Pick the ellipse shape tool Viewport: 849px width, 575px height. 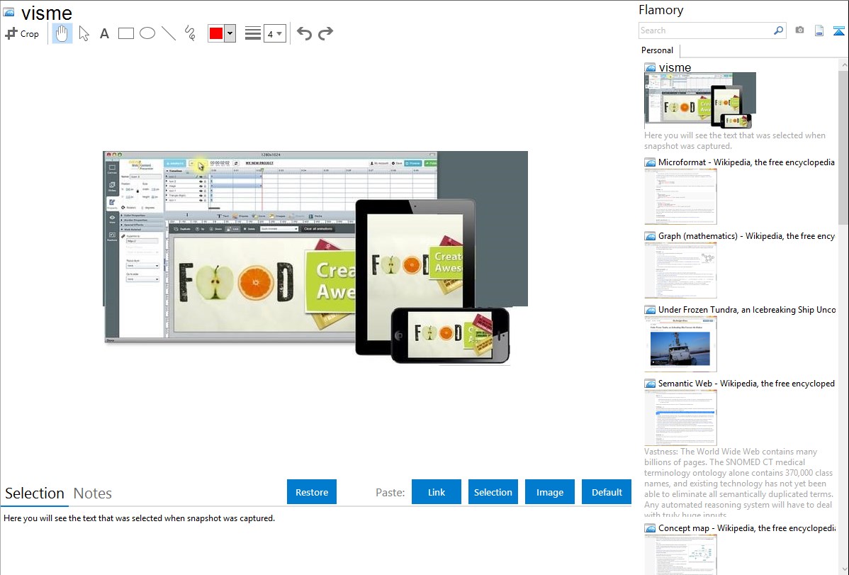(x=147, y=33)
